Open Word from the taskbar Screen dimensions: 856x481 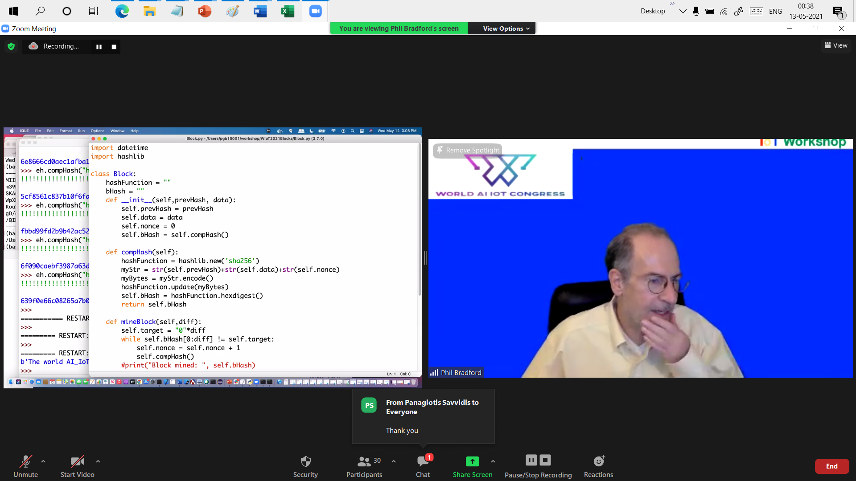click(x=260, y=11)
